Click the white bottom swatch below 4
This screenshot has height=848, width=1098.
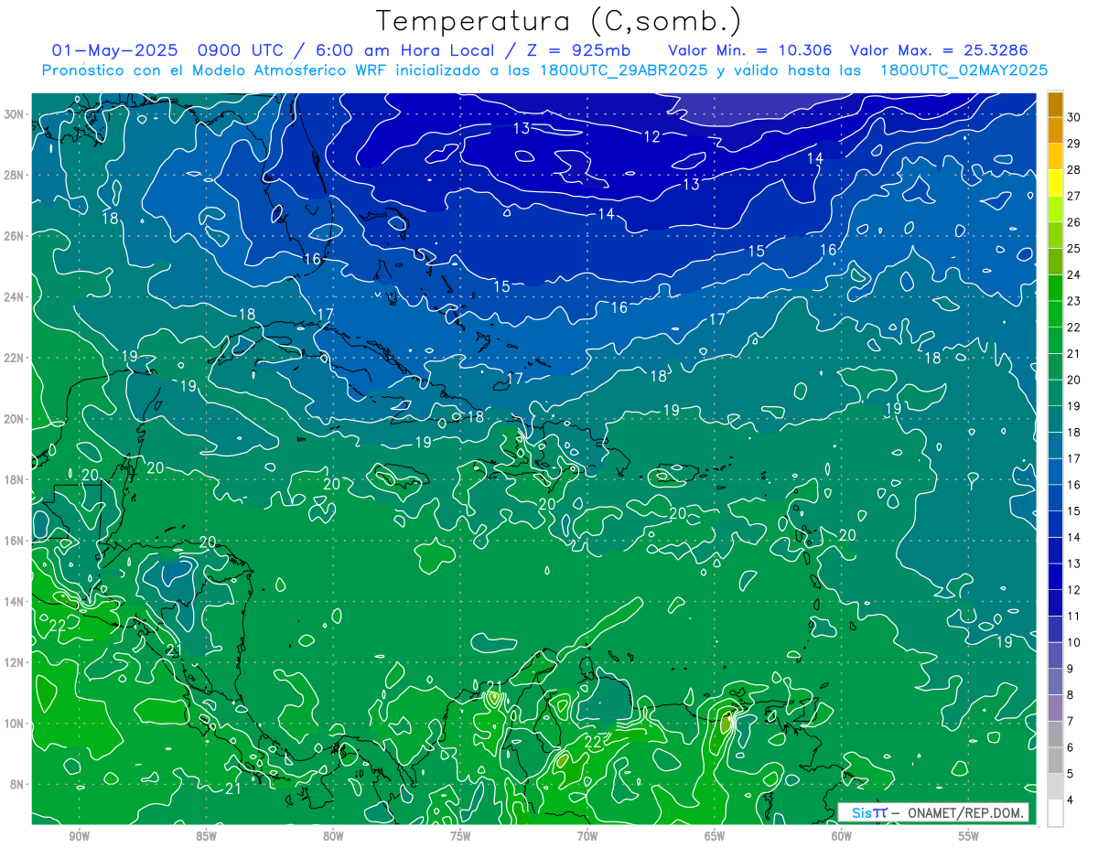pyautogui.click(x=1055, y=813)
